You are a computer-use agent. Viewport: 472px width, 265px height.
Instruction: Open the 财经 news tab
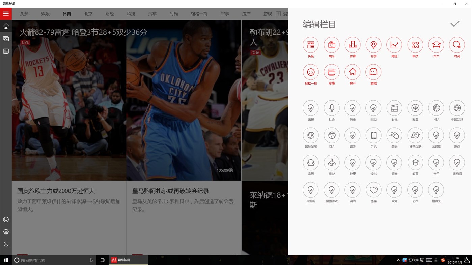pos(109,13)
